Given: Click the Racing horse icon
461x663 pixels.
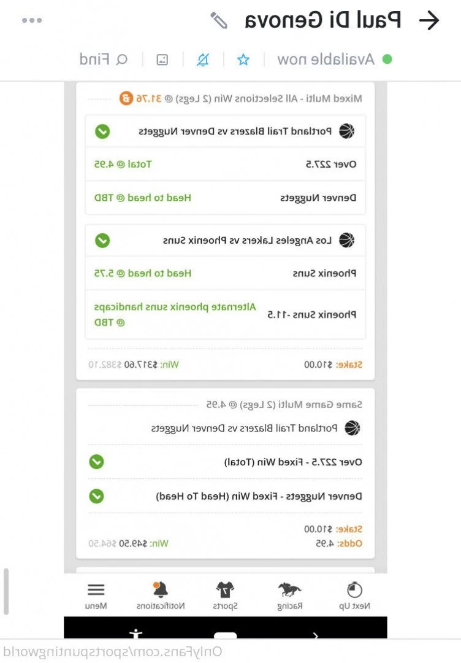Looking at the screenshot, I should 289,589.
